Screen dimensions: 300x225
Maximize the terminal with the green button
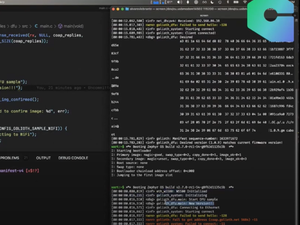(122, 9)
